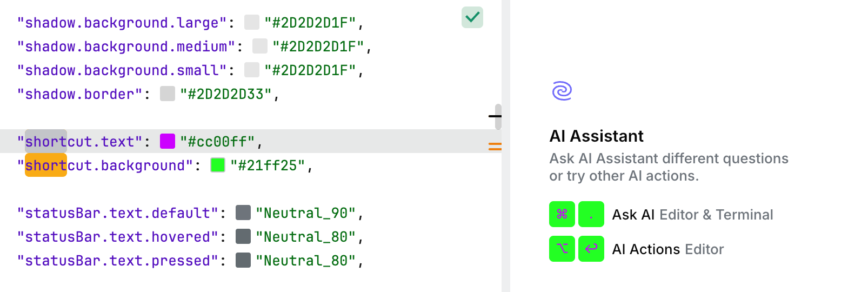Click the Option key shortcut icon
The width and height of the screenshot is (868, 292).
[x=562, y=249]
